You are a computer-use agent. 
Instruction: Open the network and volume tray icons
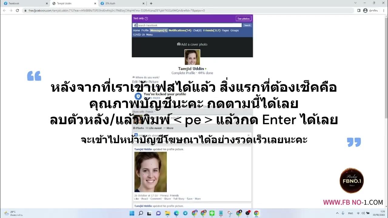pos(363,213)
